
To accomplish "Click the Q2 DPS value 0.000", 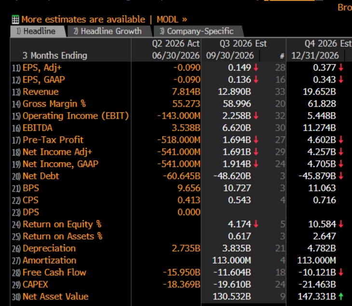I will click(189, 212).
